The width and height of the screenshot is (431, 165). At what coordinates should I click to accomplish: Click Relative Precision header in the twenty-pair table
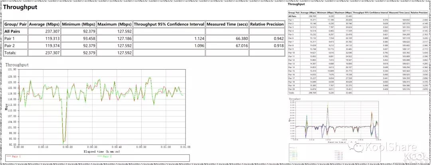coord(419,13)
